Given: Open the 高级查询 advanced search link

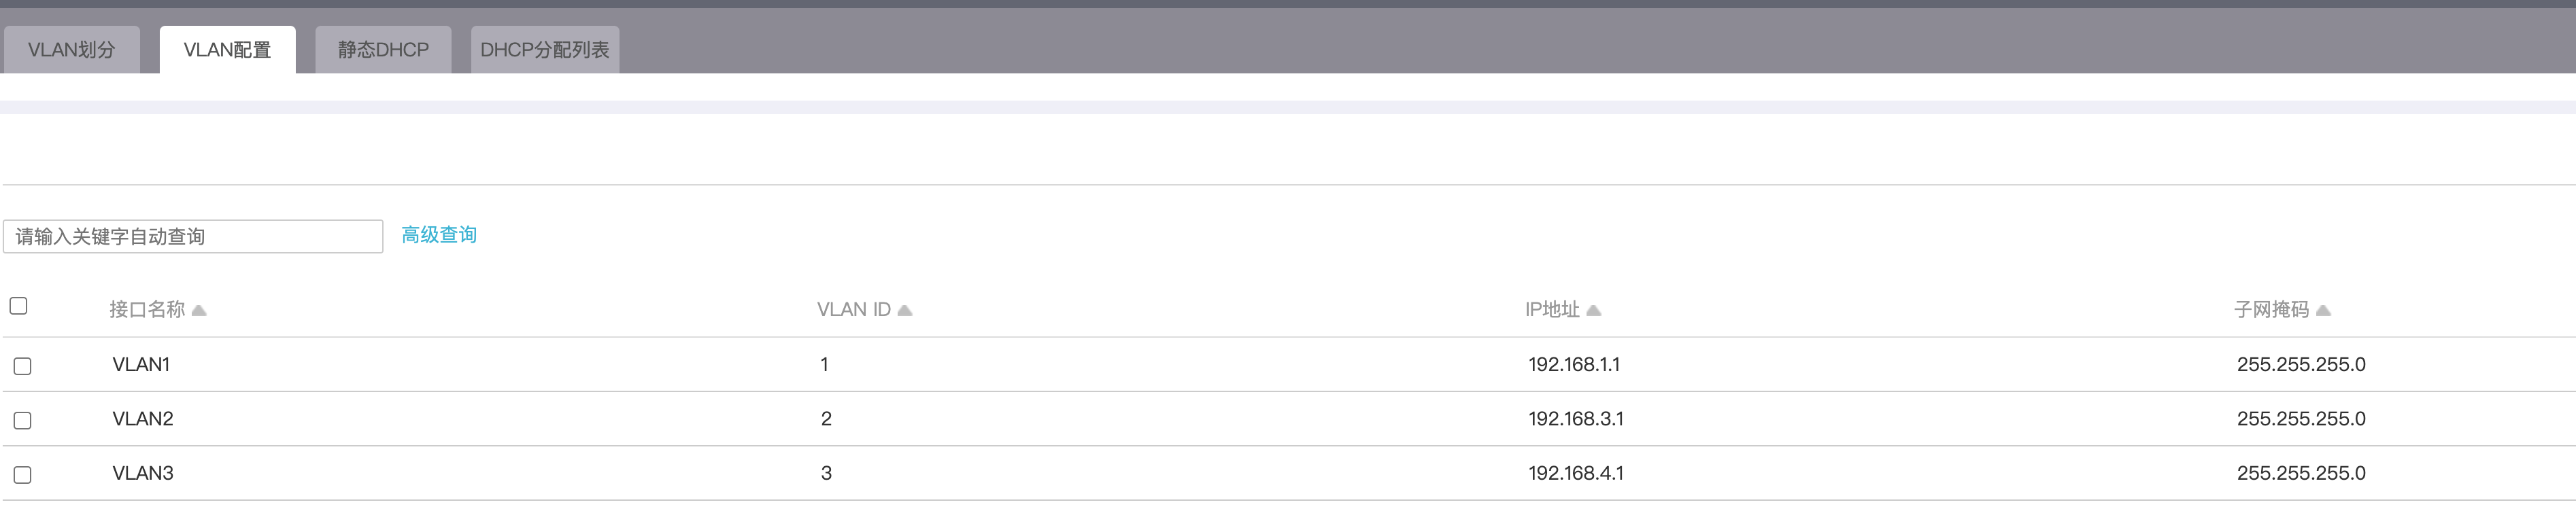Looking at the screenshot, I should 439,235.
